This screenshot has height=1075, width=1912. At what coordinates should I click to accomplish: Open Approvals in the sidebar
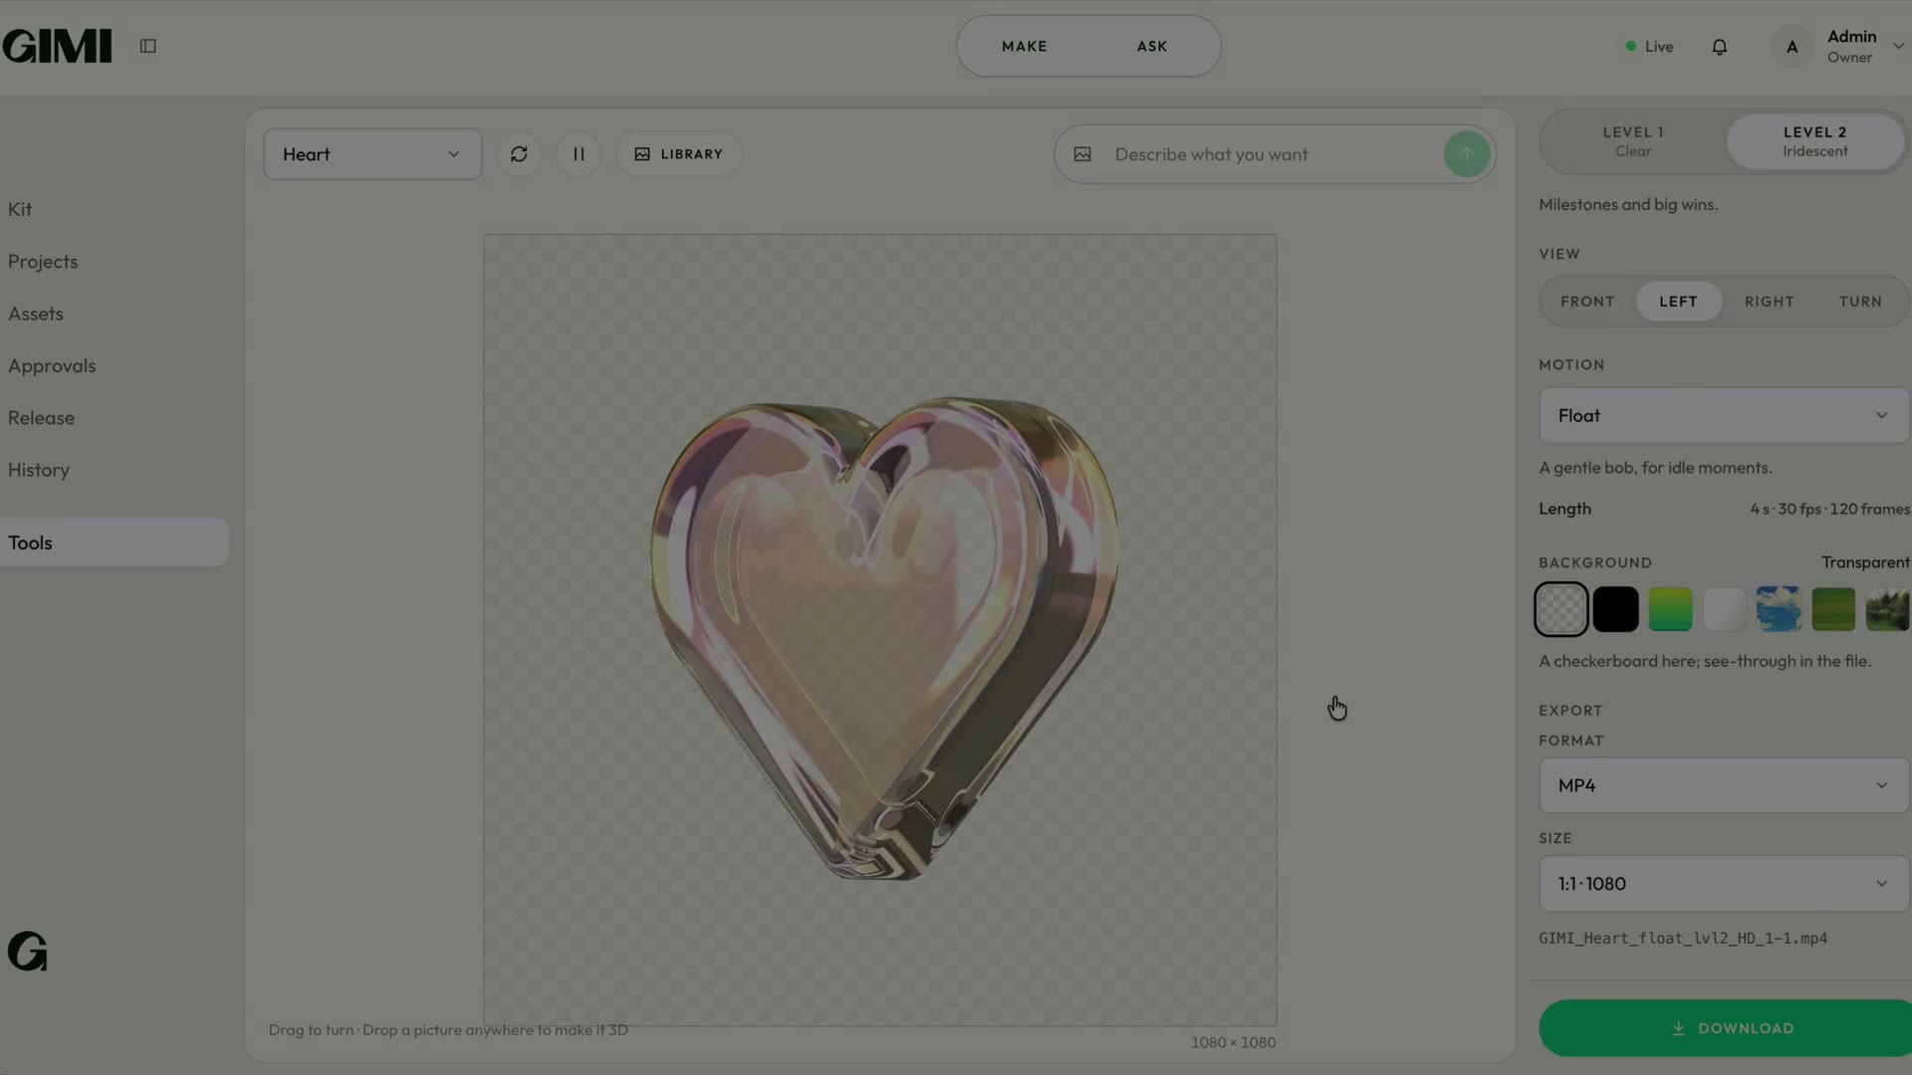(52, 366)
